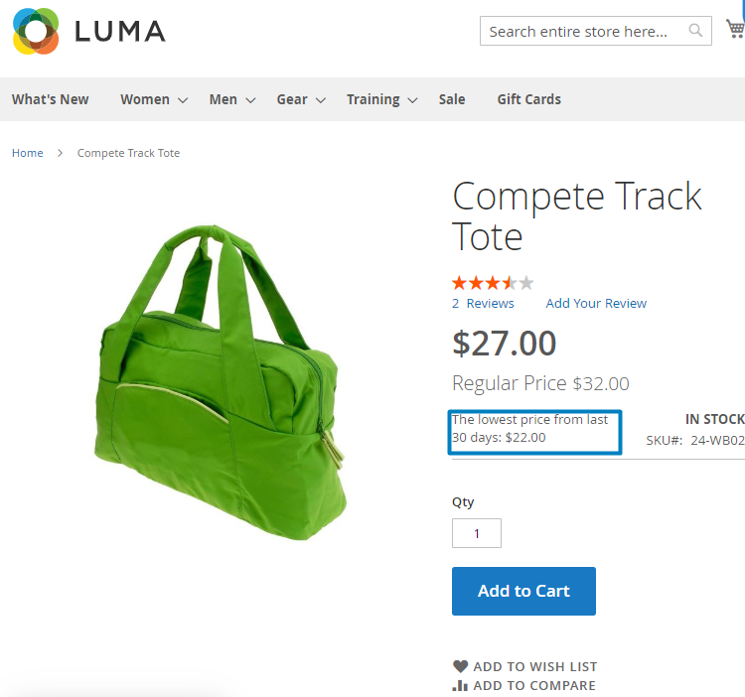Go to Home breadcrumb link
Viewport: 745px width, 697px height.
28,153
